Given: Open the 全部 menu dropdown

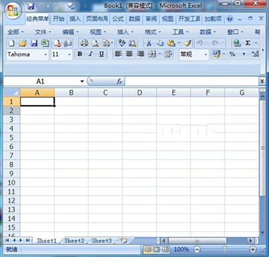Looking at the screenshot, I should 15,32.
